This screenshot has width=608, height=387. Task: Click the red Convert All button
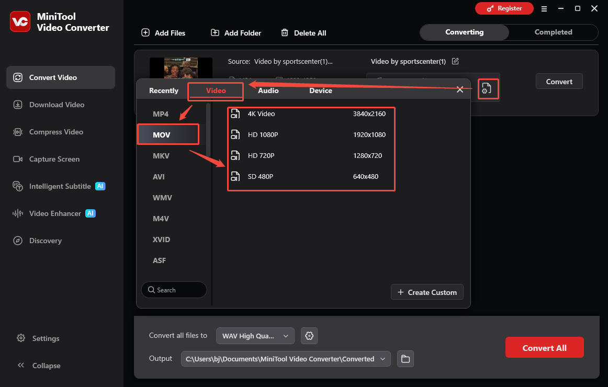click(544, 347)
